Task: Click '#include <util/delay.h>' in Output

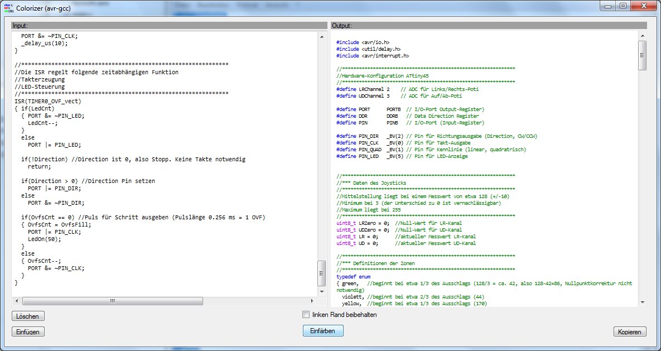Action: point(369,49)
